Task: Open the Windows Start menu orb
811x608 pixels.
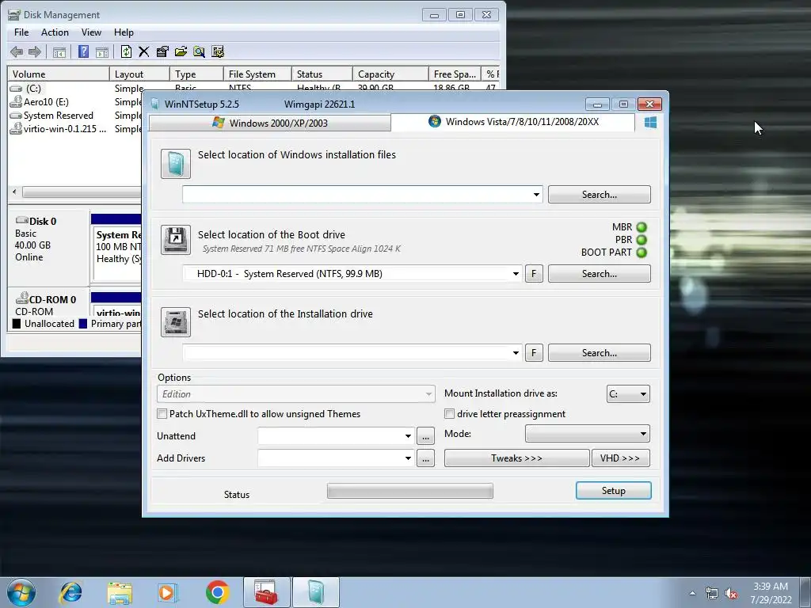Action: click(x=21, y=592)
